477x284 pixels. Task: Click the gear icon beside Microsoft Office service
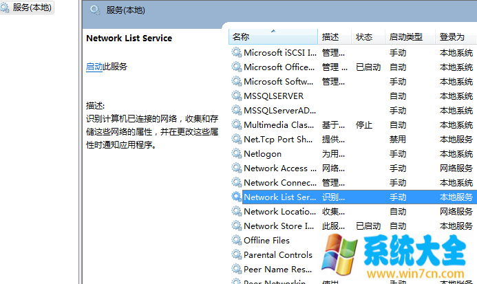(x=236, y=67)
